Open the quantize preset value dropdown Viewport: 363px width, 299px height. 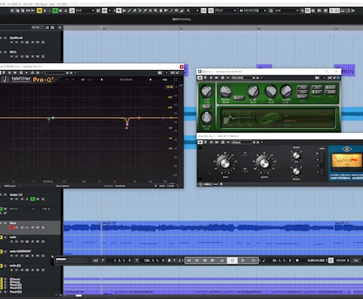pyautogui.click(x=286, y=11)
